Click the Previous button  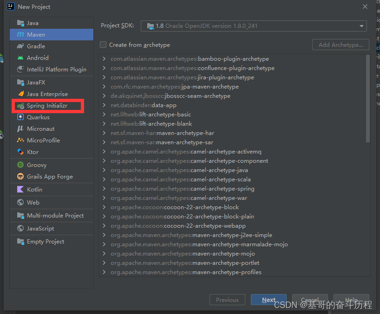click(227, 300)
